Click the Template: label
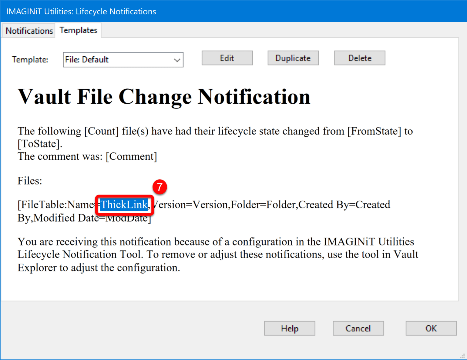The width and height of the screenshot is (467, 360). pyautogui.click(x=30, y=60)
